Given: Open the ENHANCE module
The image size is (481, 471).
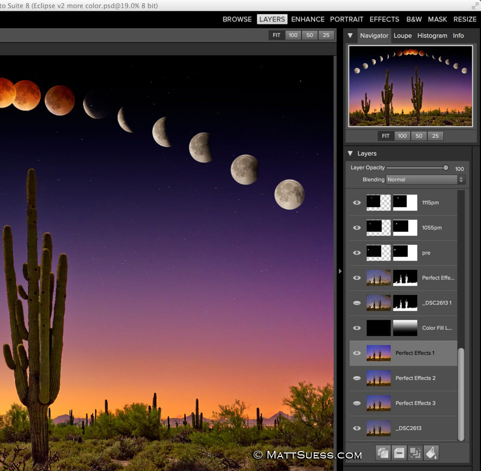Looking at the screenshot, I should point(308,20).
